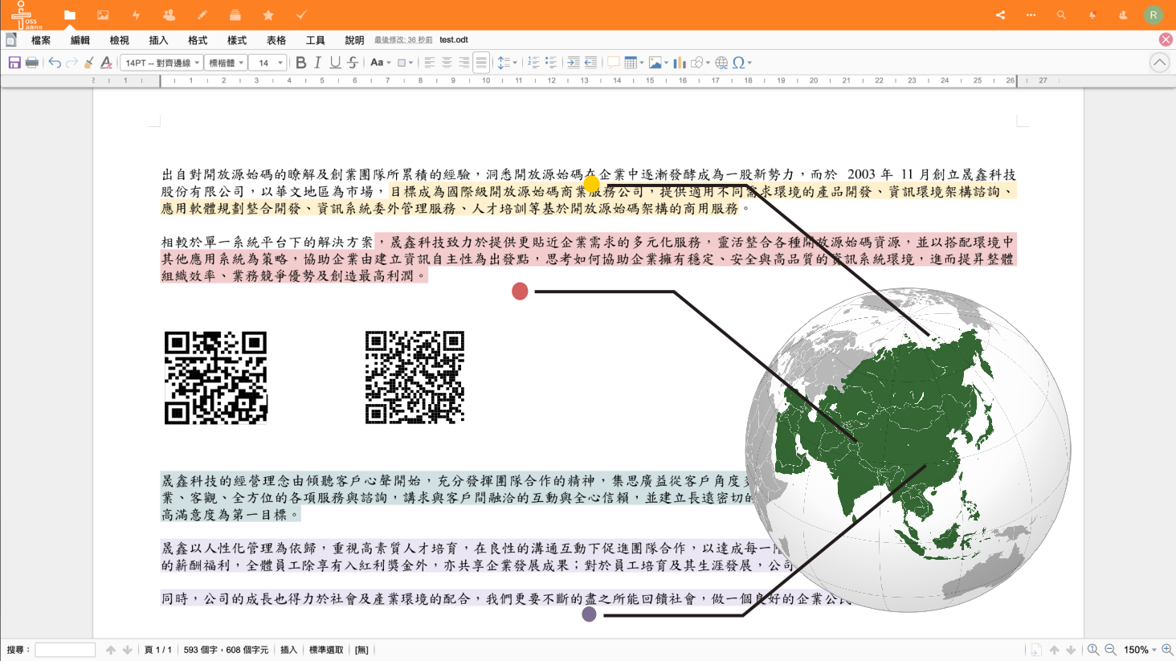Open the pencil notes icon in top bar
This screenshot has height=661, width=1176.
coord(202,14)
